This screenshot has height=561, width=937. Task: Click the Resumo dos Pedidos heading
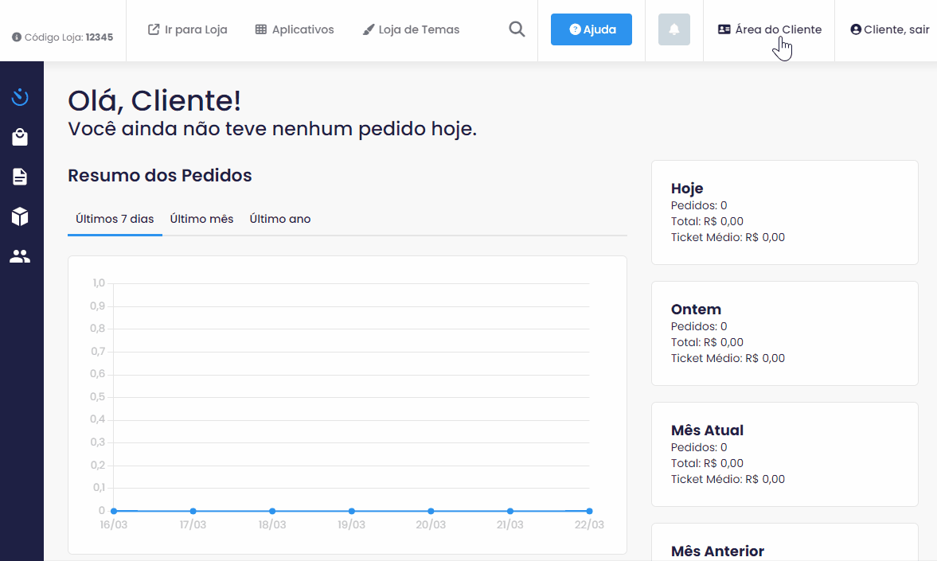[159, 176]
